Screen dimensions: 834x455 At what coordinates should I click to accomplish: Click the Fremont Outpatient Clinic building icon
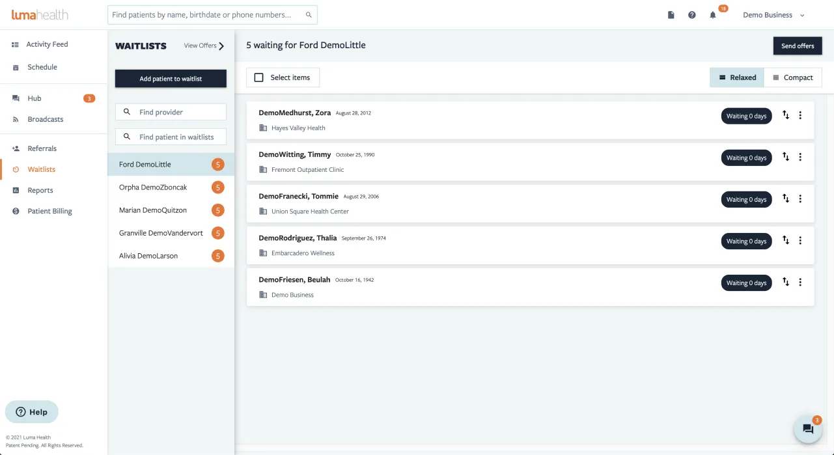coord(263,169)
